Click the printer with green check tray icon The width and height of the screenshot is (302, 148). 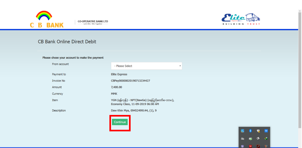[x=250, y=138]
